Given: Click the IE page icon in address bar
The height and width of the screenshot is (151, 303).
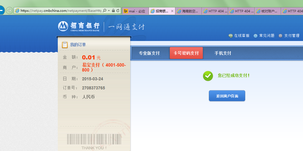Looking at the screenshot, I should (17, 11).
